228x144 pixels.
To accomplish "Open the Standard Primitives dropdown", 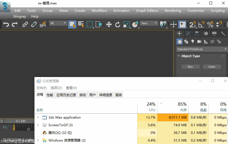I will 202,49.
